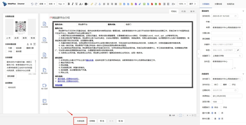Toggle fullscreen icon below editor

[195, 115]
